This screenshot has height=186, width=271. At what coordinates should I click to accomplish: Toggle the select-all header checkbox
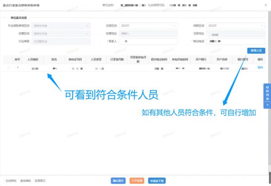pyautogui.click(x=8, y=59)
